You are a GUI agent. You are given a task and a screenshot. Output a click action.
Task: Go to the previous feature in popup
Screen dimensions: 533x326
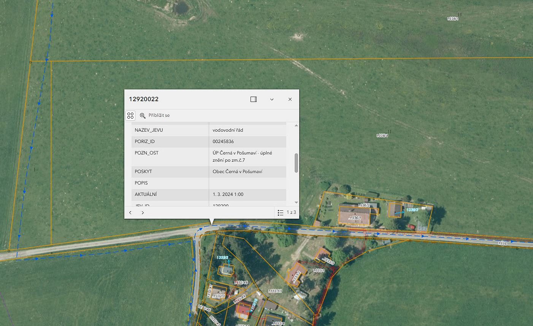(x=130, y=213)
